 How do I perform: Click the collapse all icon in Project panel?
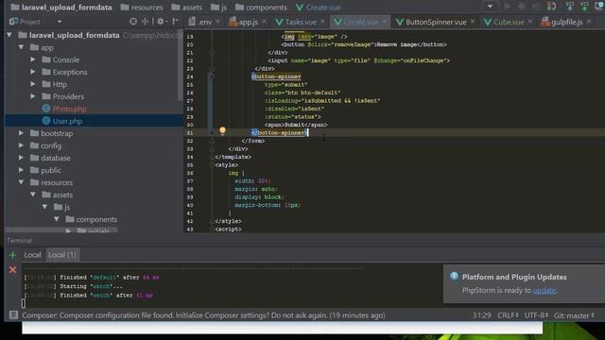click(145, 22)
